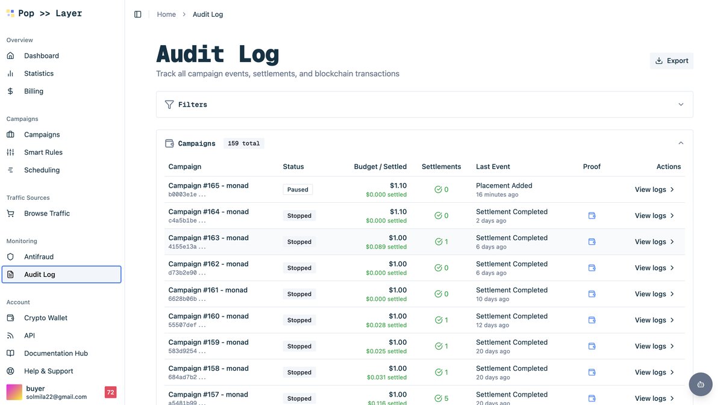Click the Smart Rules icon
Image resolution: width=723 pixels, height=405 pixels.
coord(10,152)
